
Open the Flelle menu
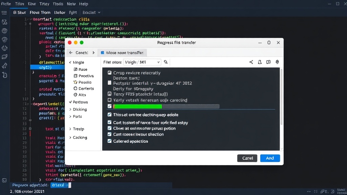6,4
